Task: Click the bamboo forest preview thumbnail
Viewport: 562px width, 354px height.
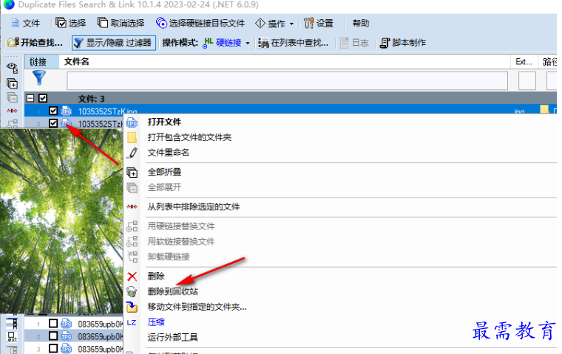Action: tap(61, 221)
